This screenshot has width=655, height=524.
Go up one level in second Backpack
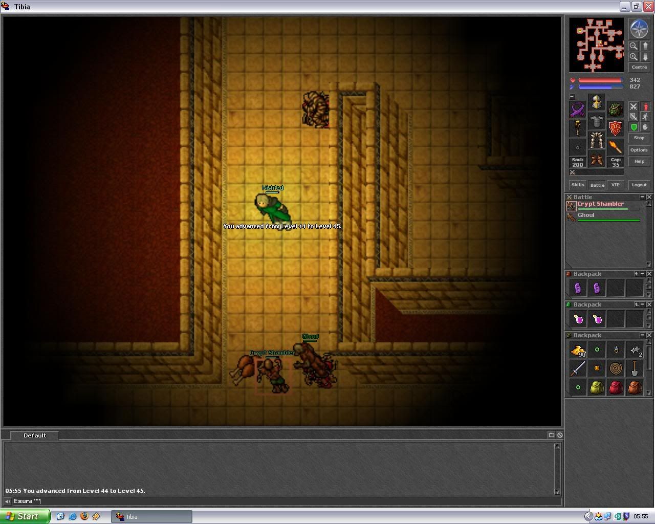click(636, 304)
